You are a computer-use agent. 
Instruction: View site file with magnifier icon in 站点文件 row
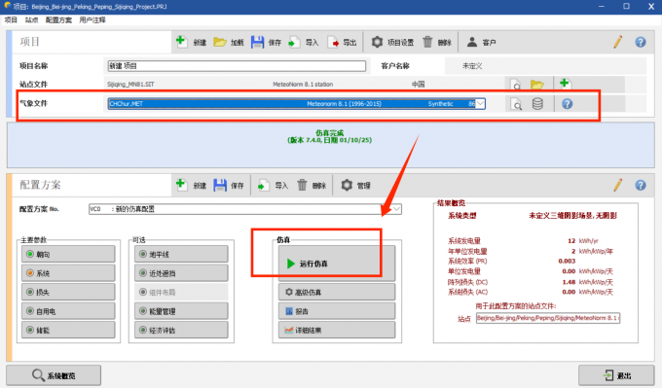(516, 85)
